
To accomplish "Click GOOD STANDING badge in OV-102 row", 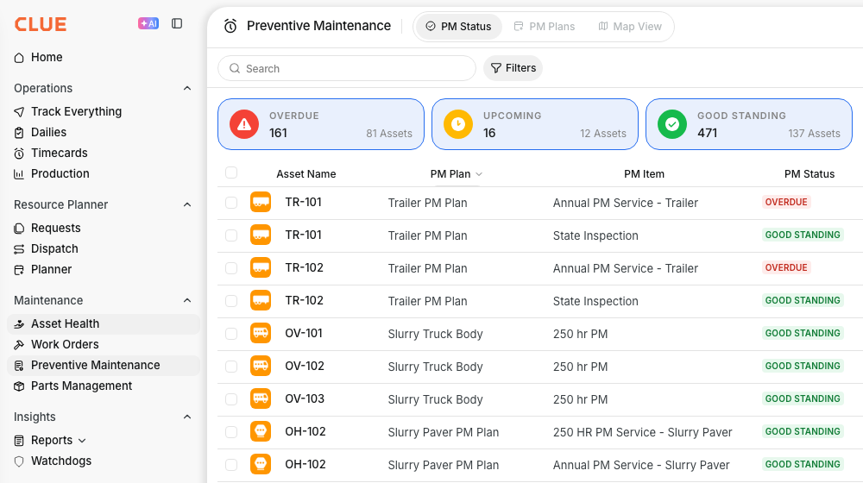I will [x=803, y=367].
